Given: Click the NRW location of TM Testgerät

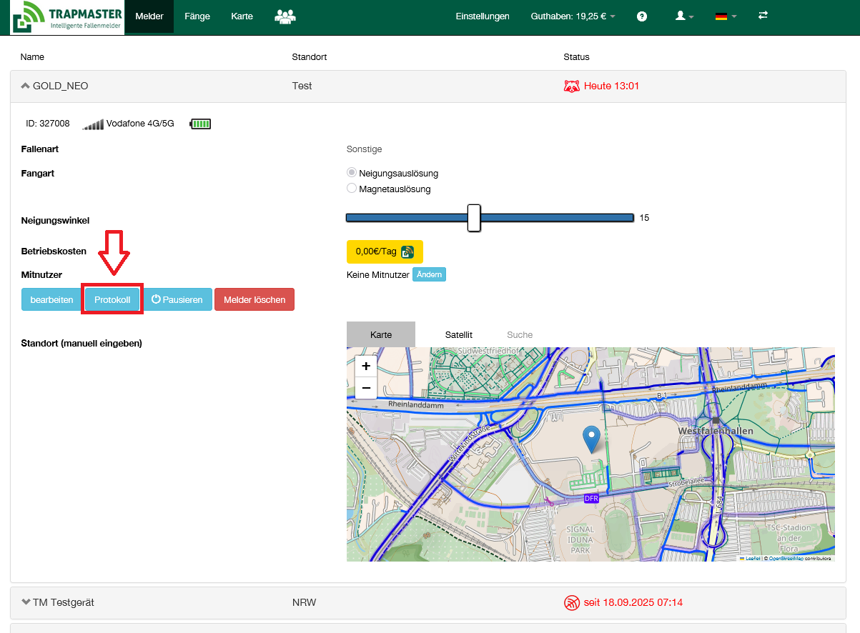Looking at the screenshot, I should (304, 602).
